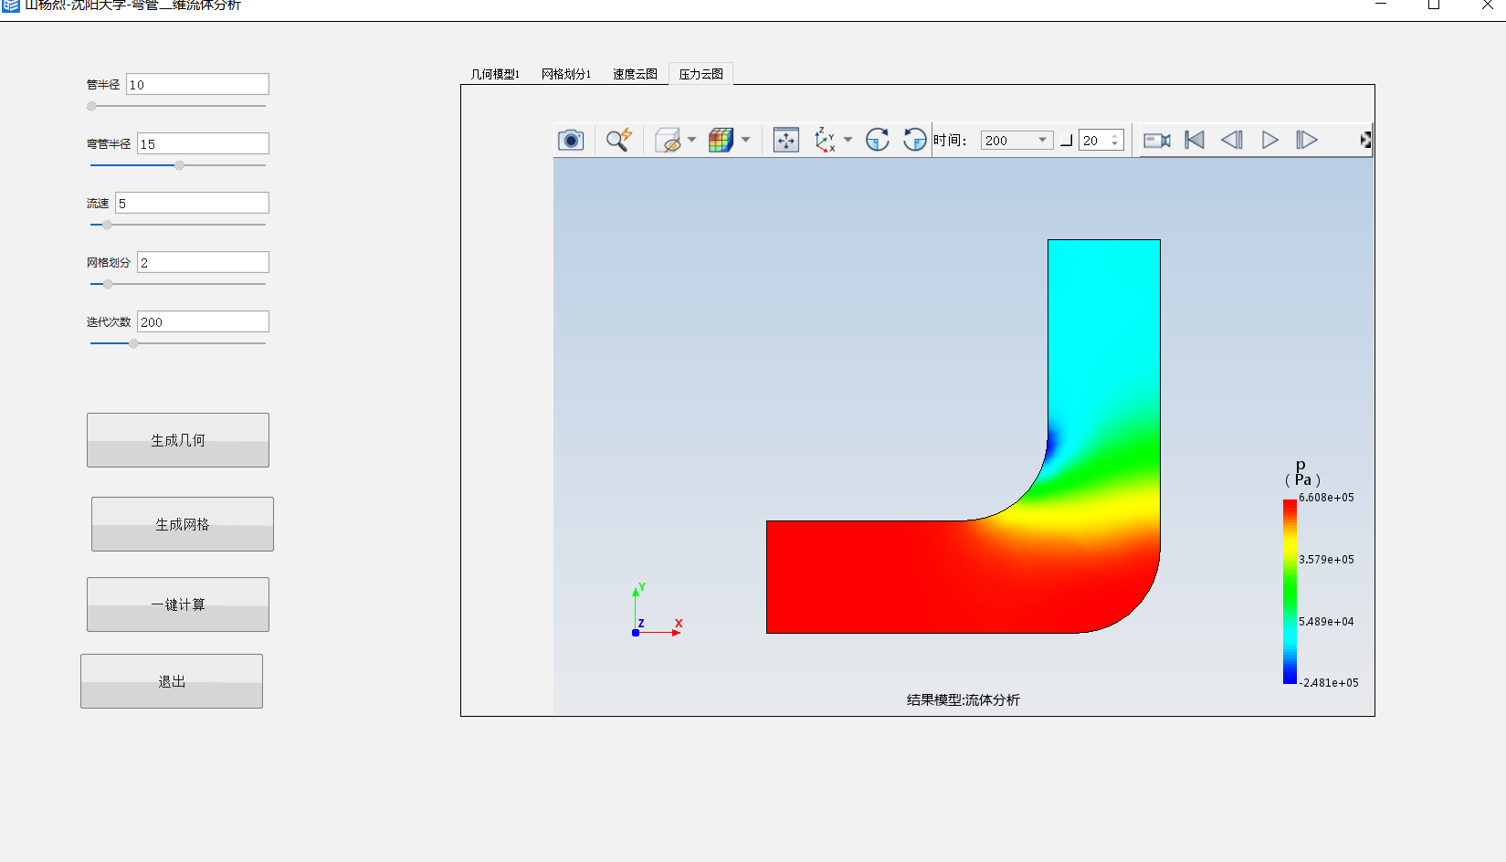The height and width of the screenshot is (862, 1506).
Task: Click the 迭代次数 slider handle
Action: tap(133, 343)
